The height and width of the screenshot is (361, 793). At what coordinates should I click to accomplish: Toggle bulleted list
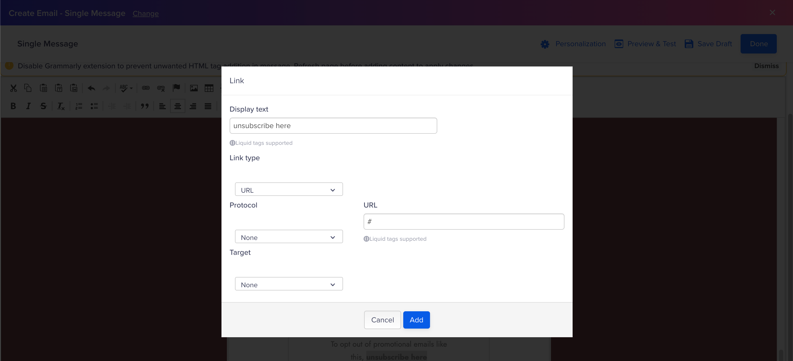94,106
